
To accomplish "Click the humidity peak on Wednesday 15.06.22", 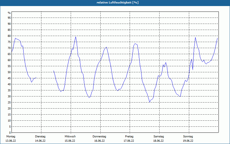I will 76,37.
